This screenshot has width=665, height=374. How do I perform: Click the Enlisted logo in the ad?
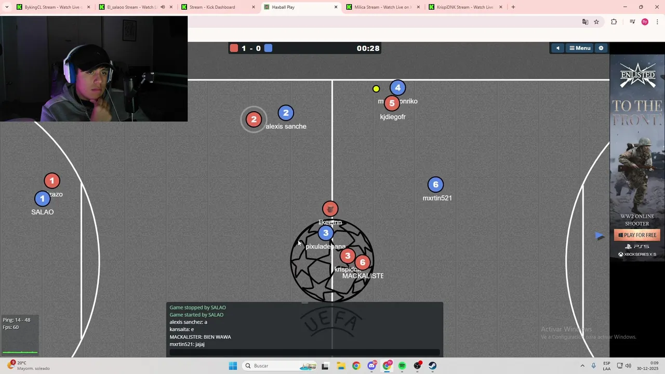coord(637,76)
